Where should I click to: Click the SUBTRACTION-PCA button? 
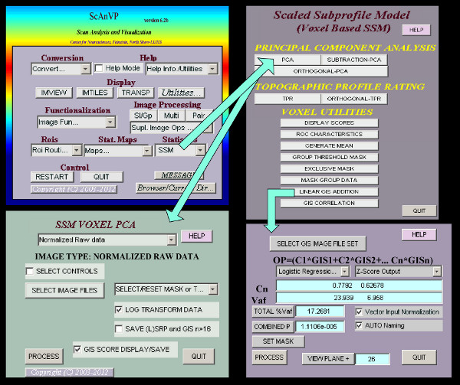(354, 60)
